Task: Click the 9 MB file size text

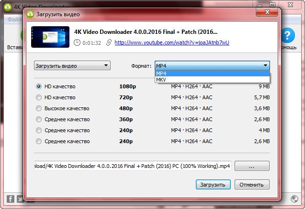Action: pos(264,86)
